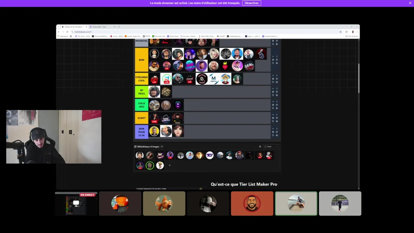This screenshot has height=233, width=414.
Task: Bookmark this page with the star icon
Action: (341, 32)
